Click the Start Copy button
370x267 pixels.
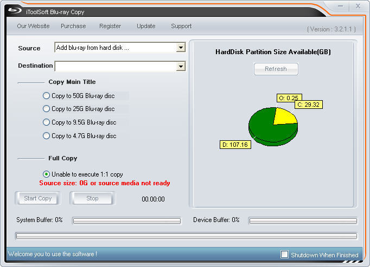[38, 198]
